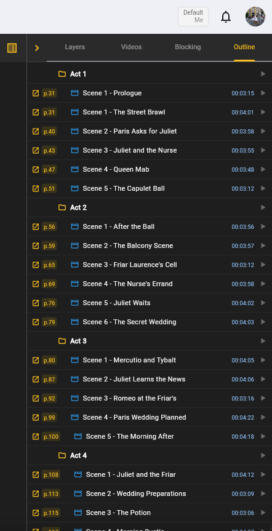Click clapperboard icon of Romeo at the Friar's

click(x=74, y=398)
